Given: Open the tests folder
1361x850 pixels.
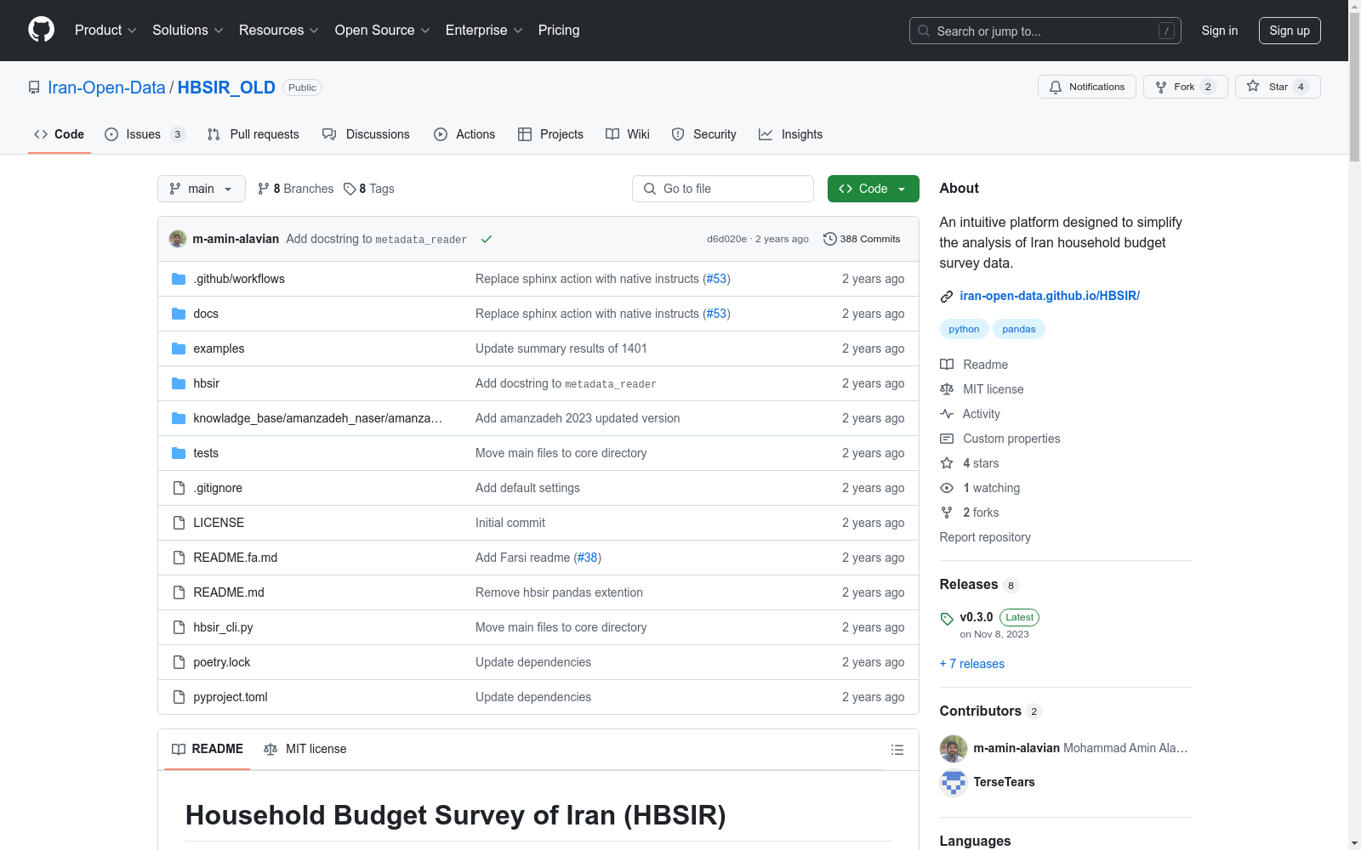Looking at the screenshot, I should [206, 453].
